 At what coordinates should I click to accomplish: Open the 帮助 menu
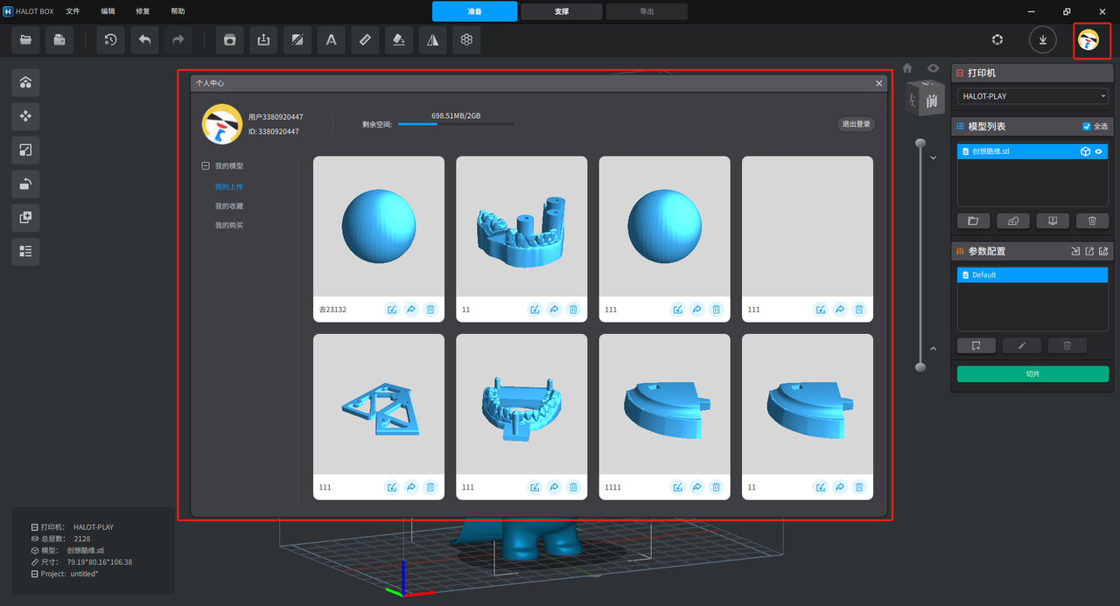[x=178, y=11]
